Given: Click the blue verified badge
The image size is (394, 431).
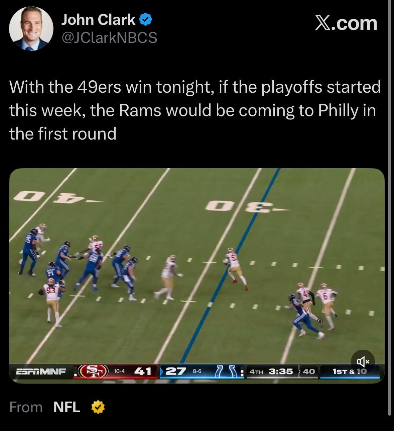Looking at the screenshot, I should (x=146, y=20).
